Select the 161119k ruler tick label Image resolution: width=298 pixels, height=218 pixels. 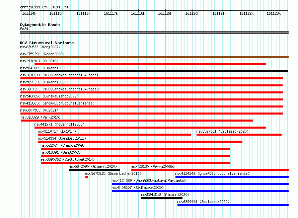[x=165, y=13]
